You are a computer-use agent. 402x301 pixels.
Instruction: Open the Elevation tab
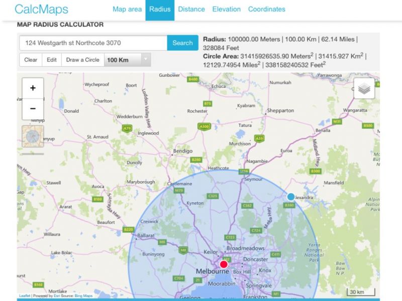(226, 10)
